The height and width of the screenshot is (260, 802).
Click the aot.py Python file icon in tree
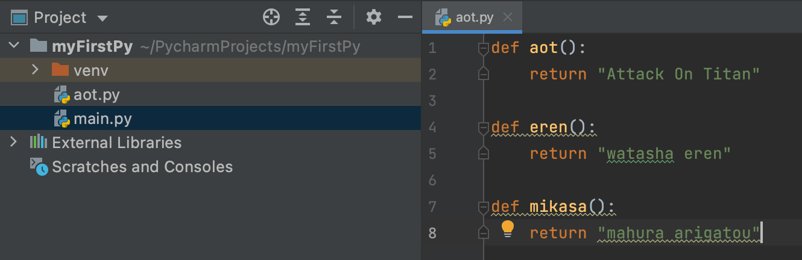click(62, 94)
